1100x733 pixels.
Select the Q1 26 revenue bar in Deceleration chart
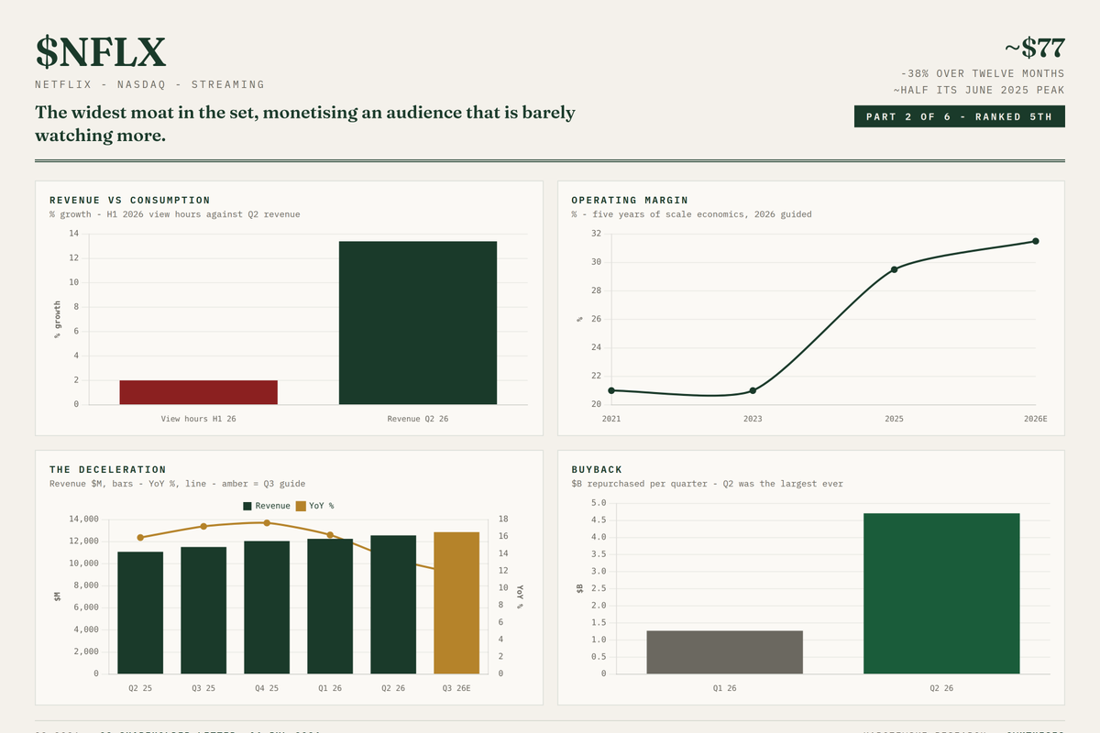click(x=330, y=606)
